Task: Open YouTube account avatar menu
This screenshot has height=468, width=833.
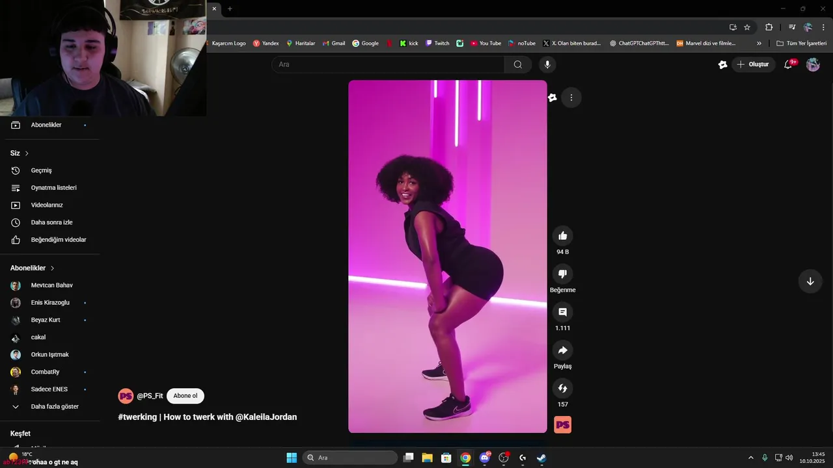Action: (x=813, y=64)
